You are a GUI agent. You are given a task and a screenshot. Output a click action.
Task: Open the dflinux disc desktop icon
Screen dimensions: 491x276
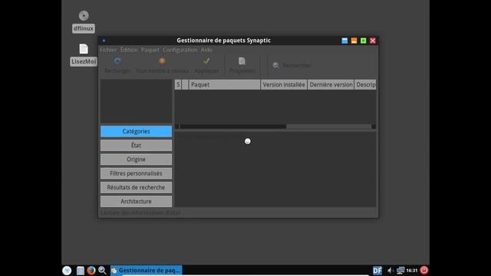click(84, 15)
